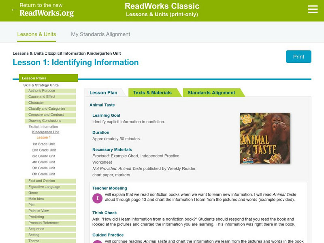
Task: Click the Approximately 50 minutes text
Action: pos(116,139)
